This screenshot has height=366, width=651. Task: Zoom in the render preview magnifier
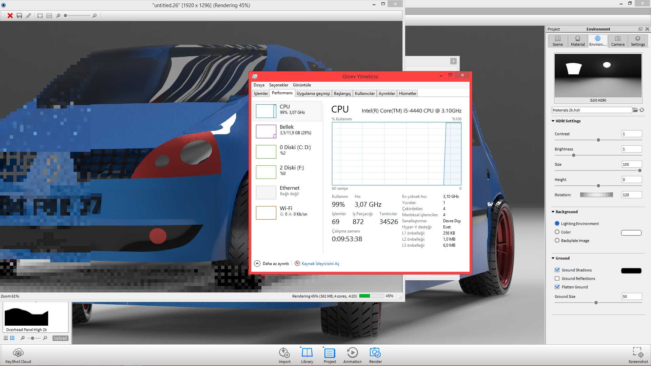pos(95,16)
